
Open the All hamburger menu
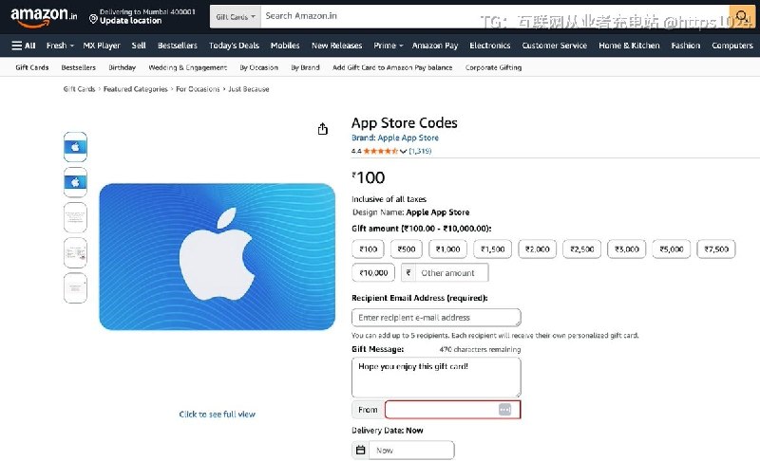24,46
